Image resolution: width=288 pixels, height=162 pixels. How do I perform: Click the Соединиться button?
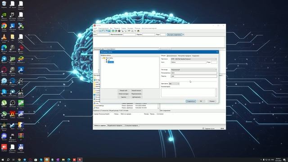coord(191,101)
